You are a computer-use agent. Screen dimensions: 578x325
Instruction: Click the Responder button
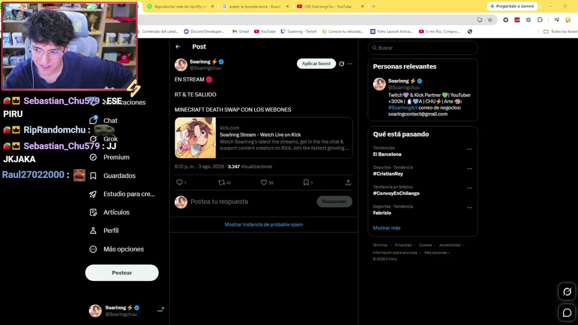coord(334,201)
